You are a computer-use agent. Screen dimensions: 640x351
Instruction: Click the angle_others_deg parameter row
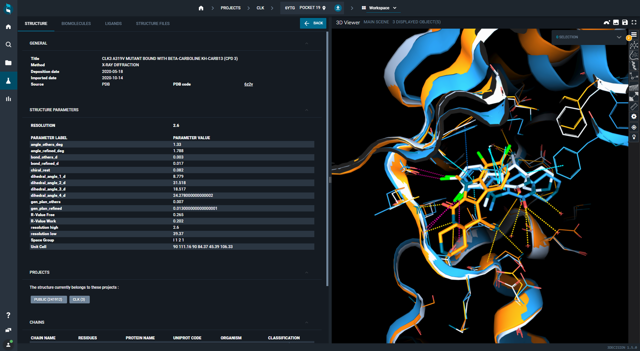click(x=172, y=145)
